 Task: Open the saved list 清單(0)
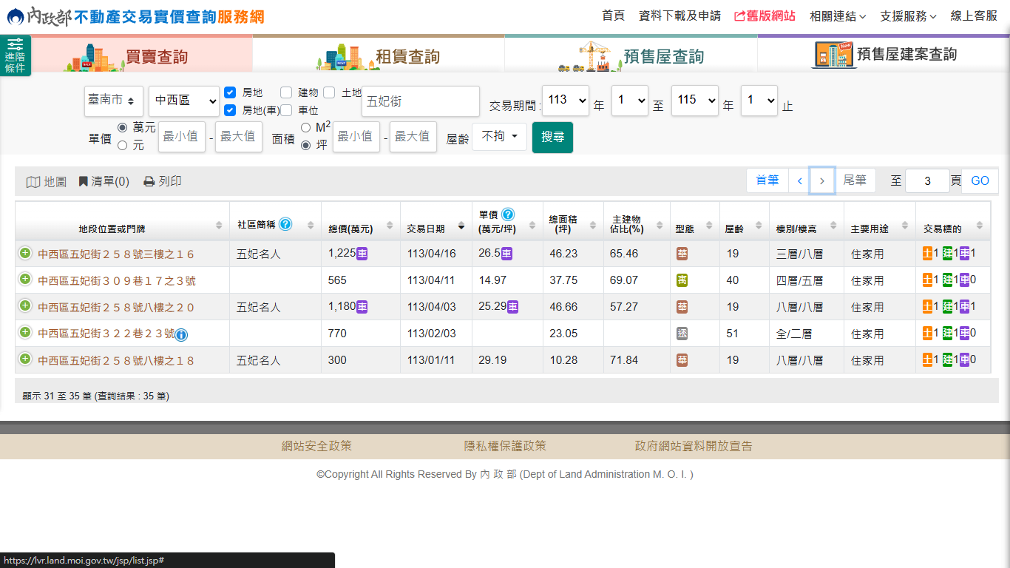104,181
